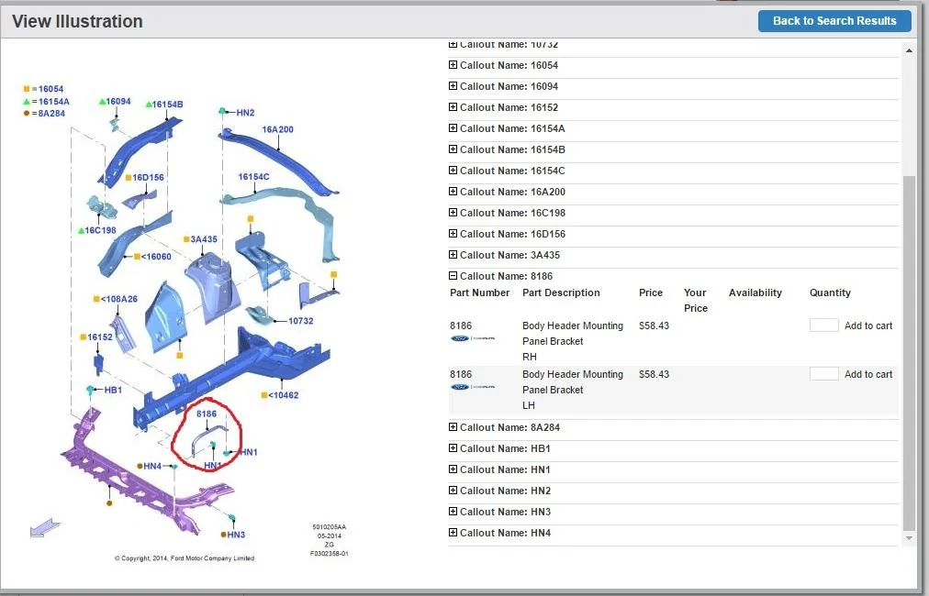This screenshot has width=929, height=596.
Task: Click callout 16A200 label in illustration
Action: (x=277, y=129)
